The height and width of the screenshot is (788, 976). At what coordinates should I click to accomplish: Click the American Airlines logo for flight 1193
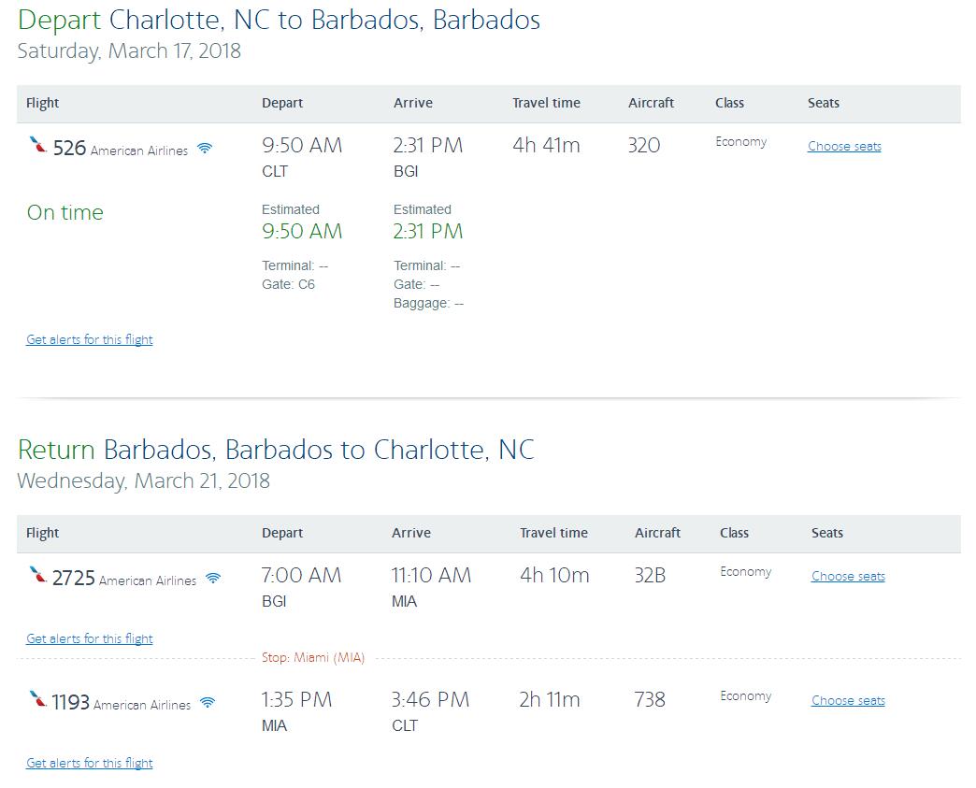click(38, 699)
